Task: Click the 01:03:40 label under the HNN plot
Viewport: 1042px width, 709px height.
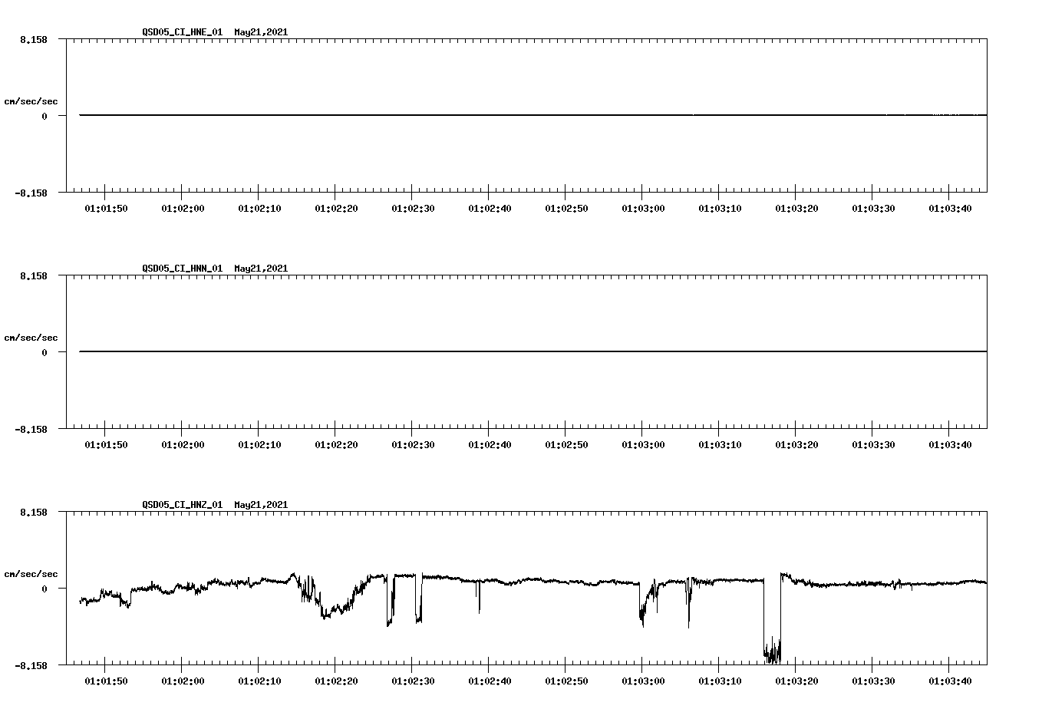Action: coord(951,444)
